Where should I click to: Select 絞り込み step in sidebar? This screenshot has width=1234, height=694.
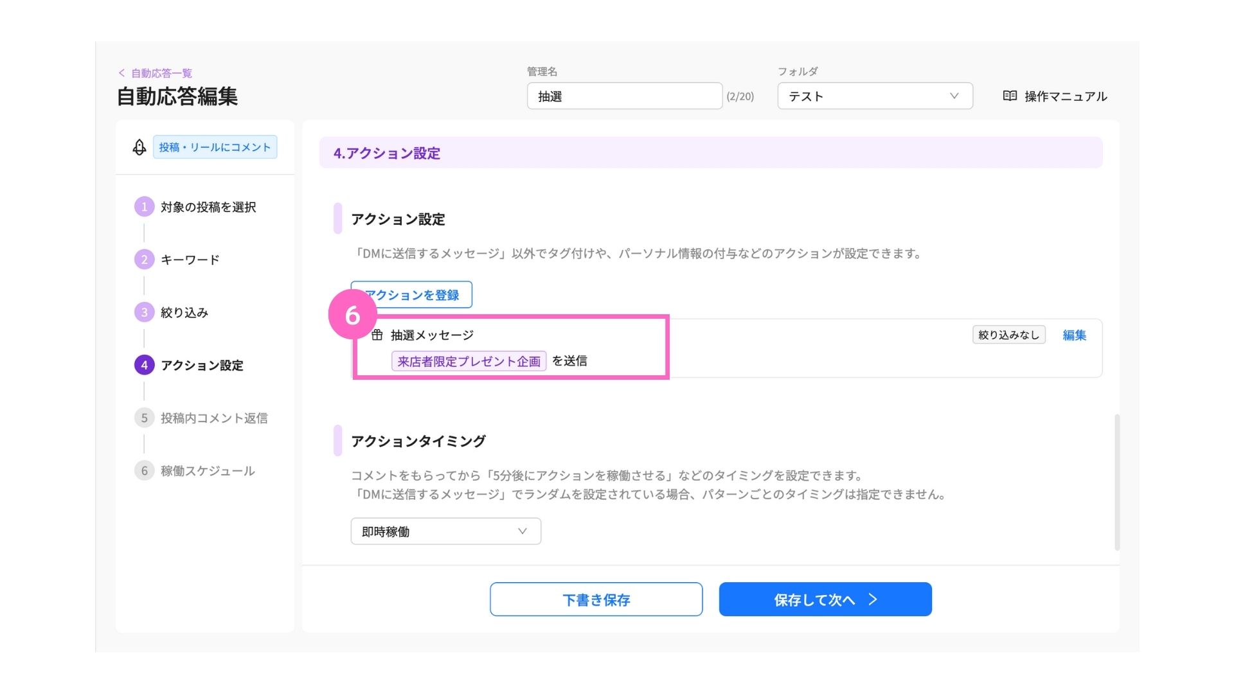click(x=184, y=312)
